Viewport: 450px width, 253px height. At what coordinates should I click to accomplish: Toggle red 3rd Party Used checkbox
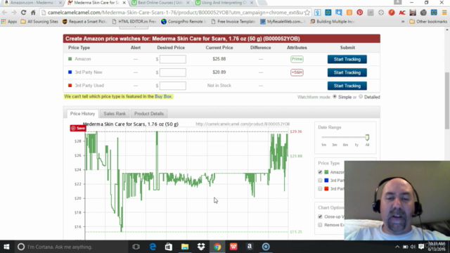320,189
